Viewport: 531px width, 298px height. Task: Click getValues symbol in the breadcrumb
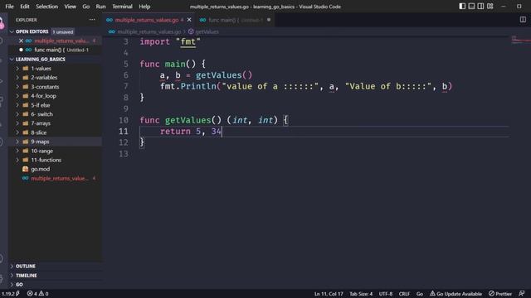coord(207,31)
